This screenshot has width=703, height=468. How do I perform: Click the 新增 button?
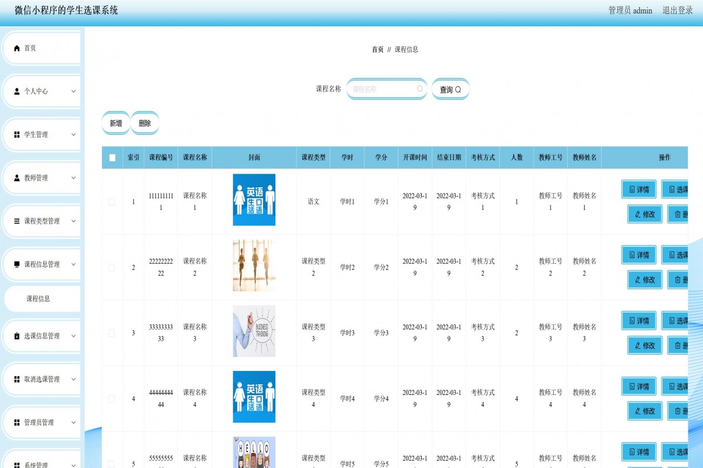116,123
